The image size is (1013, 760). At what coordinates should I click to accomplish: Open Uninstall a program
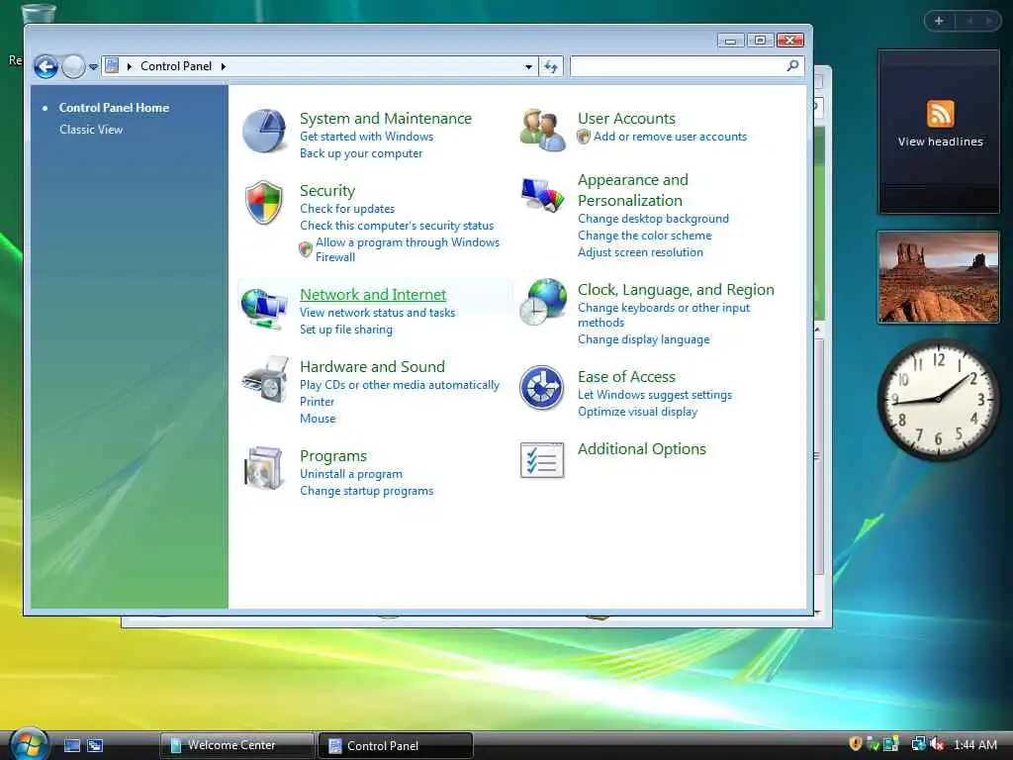351,474
